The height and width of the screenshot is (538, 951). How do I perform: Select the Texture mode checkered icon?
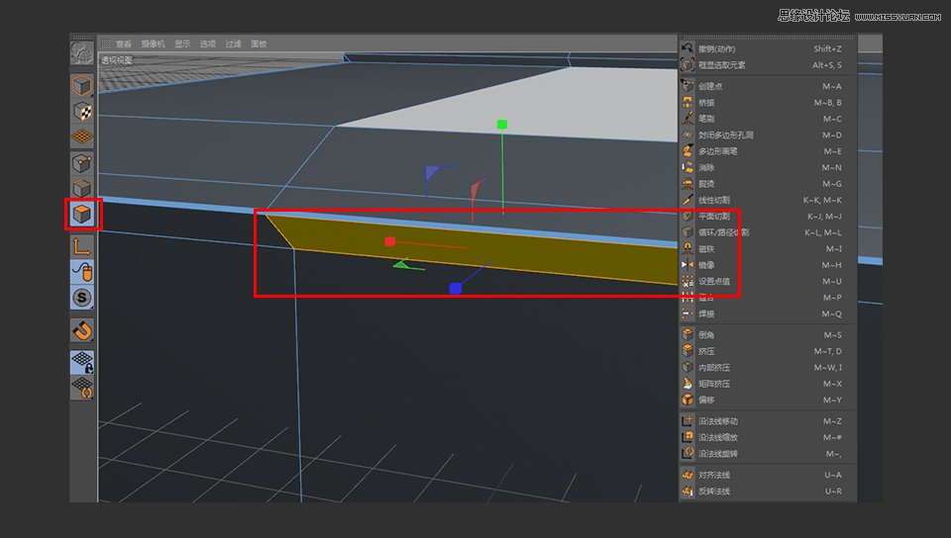[83, 111]
